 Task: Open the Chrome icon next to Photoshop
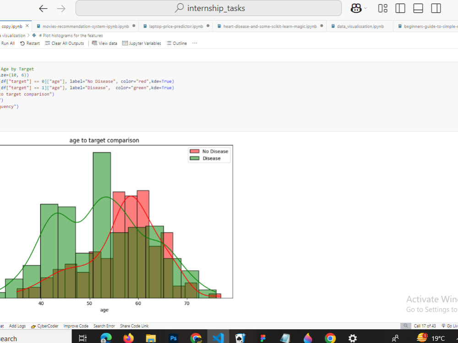(x=196, y=338)
